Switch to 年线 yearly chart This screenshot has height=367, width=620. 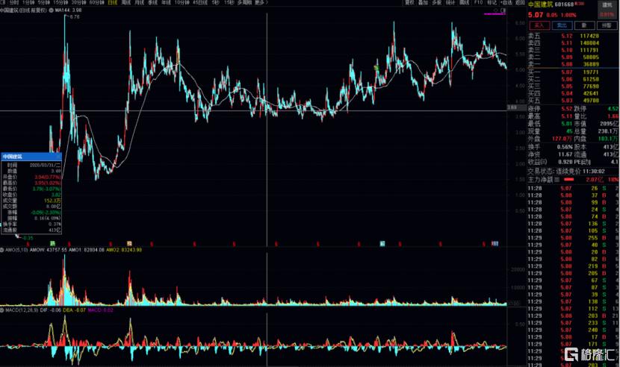tap(166, 2)
